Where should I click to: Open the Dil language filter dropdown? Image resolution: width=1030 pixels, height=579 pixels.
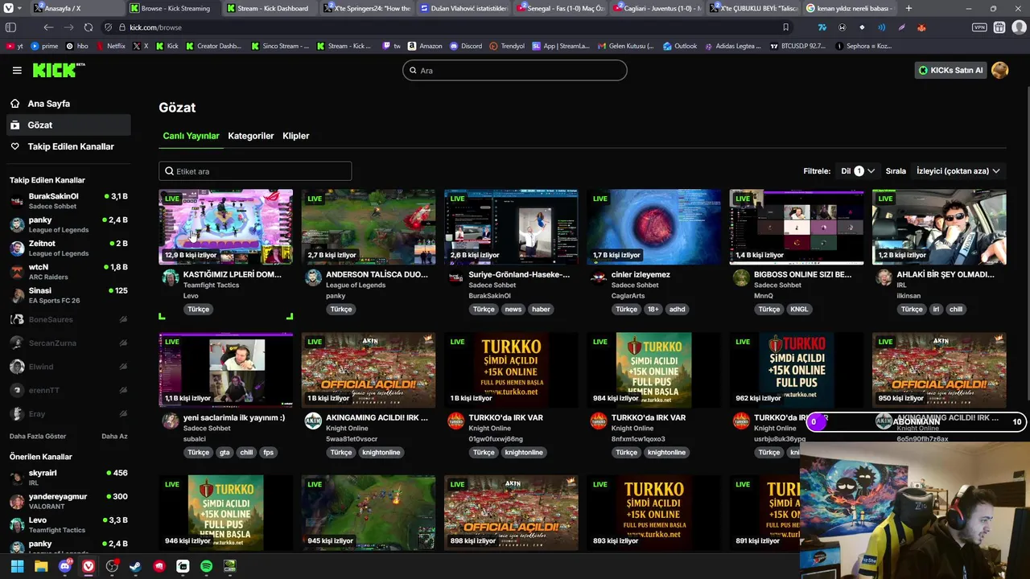pyautogui.click(x=858, y=171)
